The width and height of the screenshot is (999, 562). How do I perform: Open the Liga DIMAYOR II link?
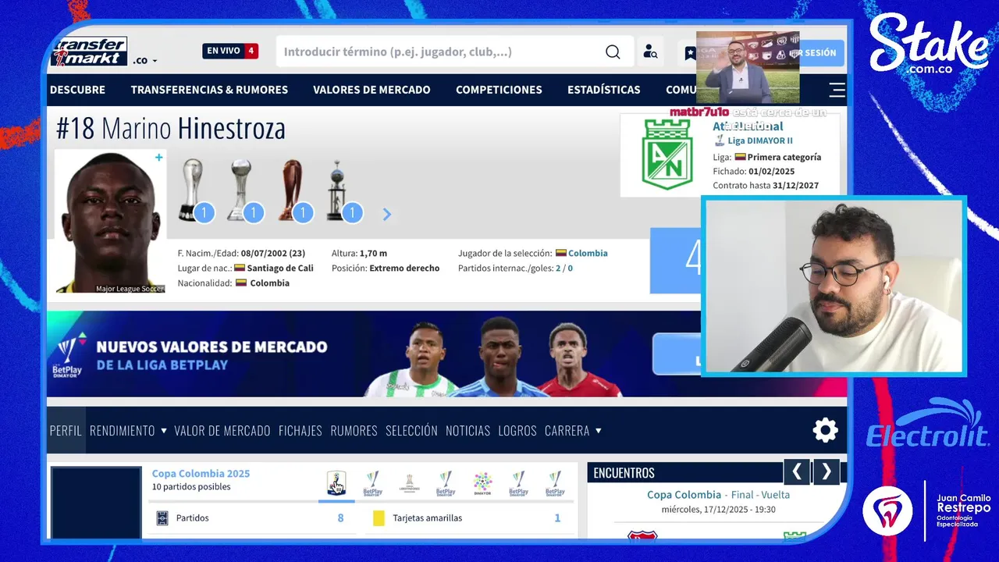759,140
